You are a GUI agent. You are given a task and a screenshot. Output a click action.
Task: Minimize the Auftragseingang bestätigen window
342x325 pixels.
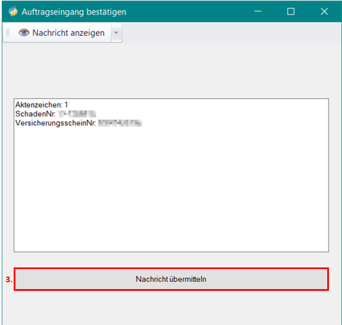click(258, 11)
